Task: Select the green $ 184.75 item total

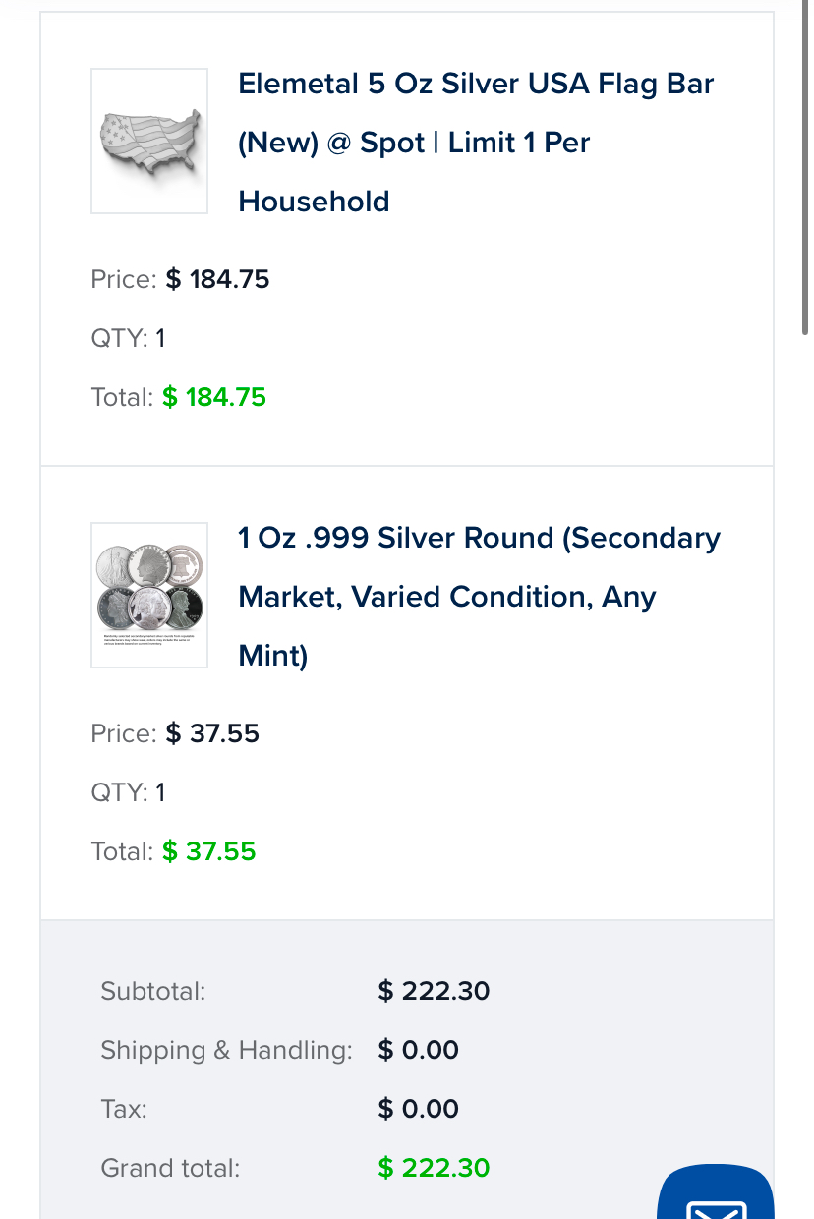Action: [214, 397]
